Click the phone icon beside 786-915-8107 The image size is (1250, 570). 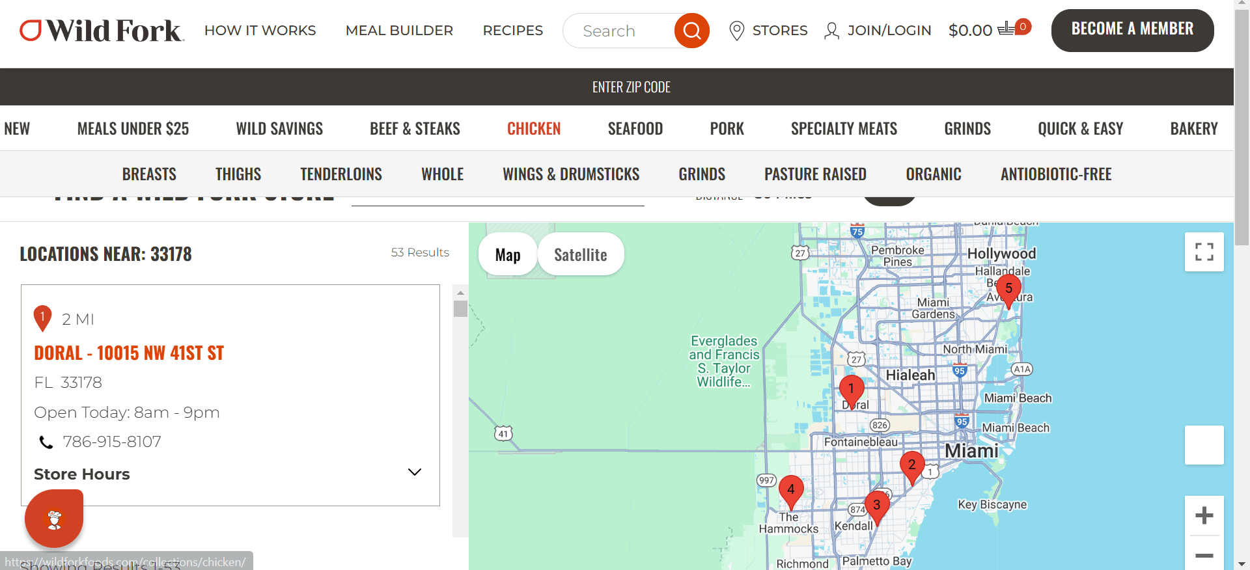(x=46, y=442)
